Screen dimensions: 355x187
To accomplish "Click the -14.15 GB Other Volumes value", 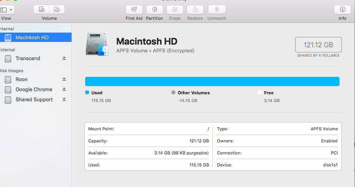I will pos(187,100).
